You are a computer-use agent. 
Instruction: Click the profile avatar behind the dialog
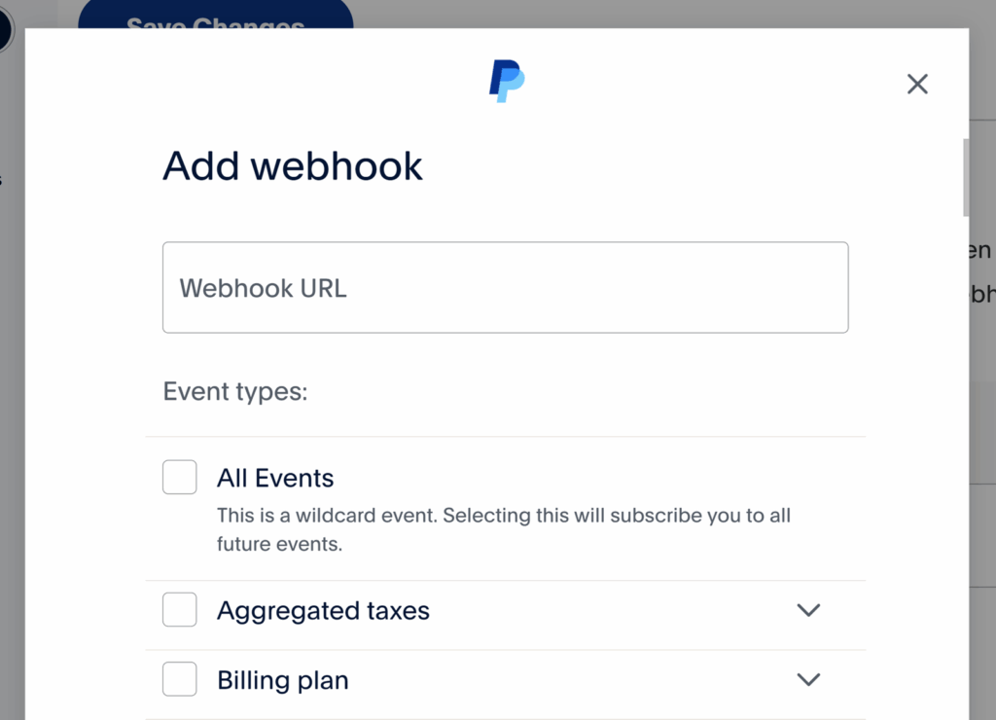3,29
